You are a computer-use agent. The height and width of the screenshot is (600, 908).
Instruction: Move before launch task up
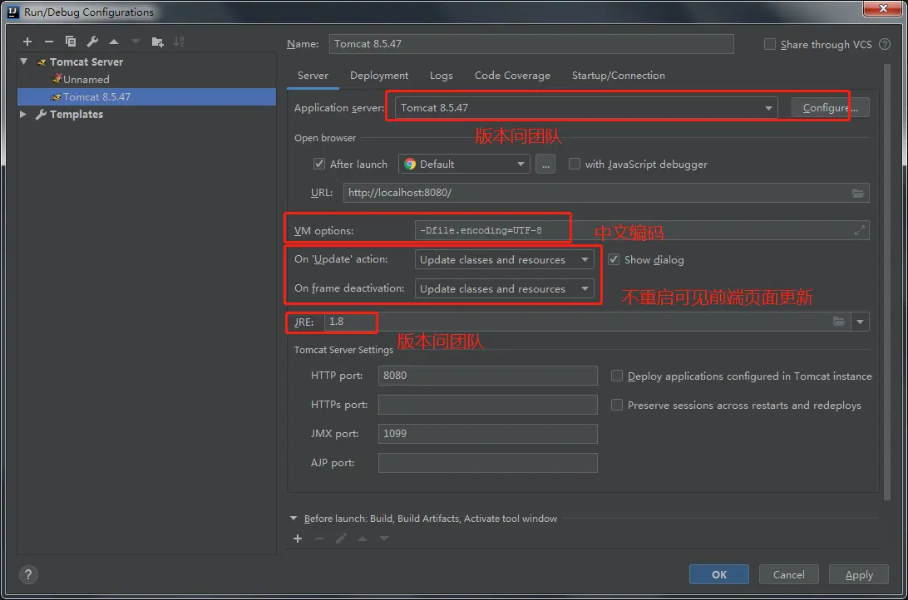click(x=363, y=539)
